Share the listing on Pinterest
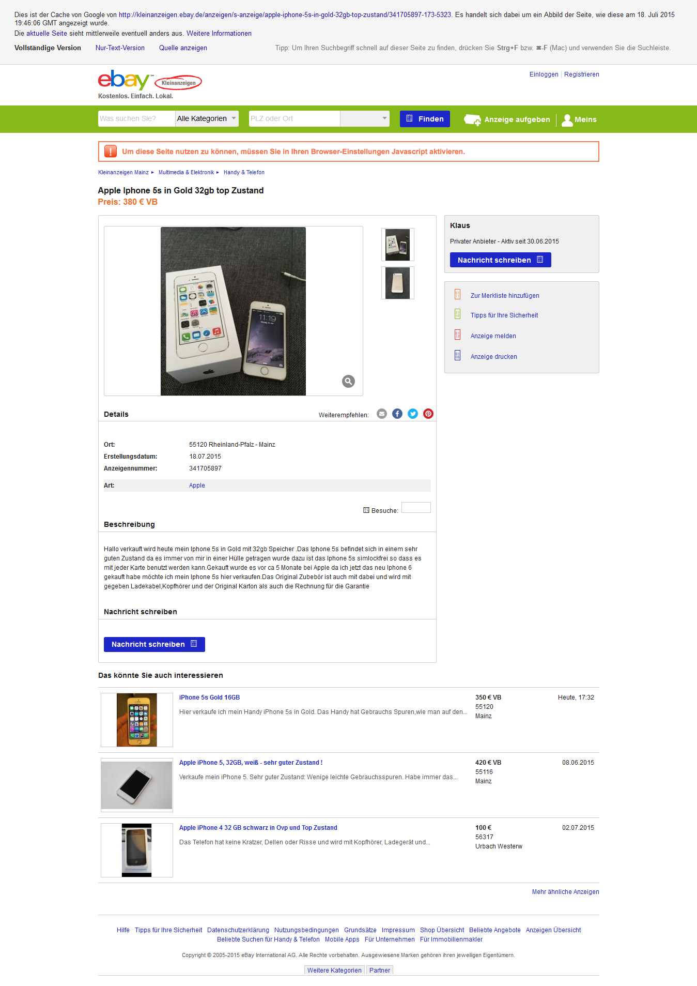 pyautogui.click(x=428, y=414)
